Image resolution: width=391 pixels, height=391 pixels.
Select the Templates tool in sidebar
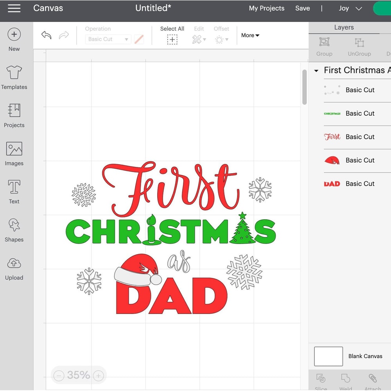14,77
